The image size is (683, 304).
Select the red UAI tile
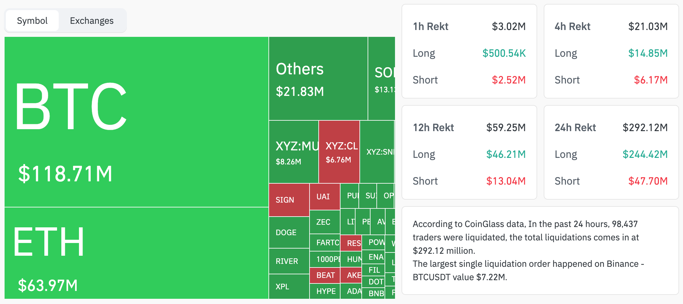point(325,197)
